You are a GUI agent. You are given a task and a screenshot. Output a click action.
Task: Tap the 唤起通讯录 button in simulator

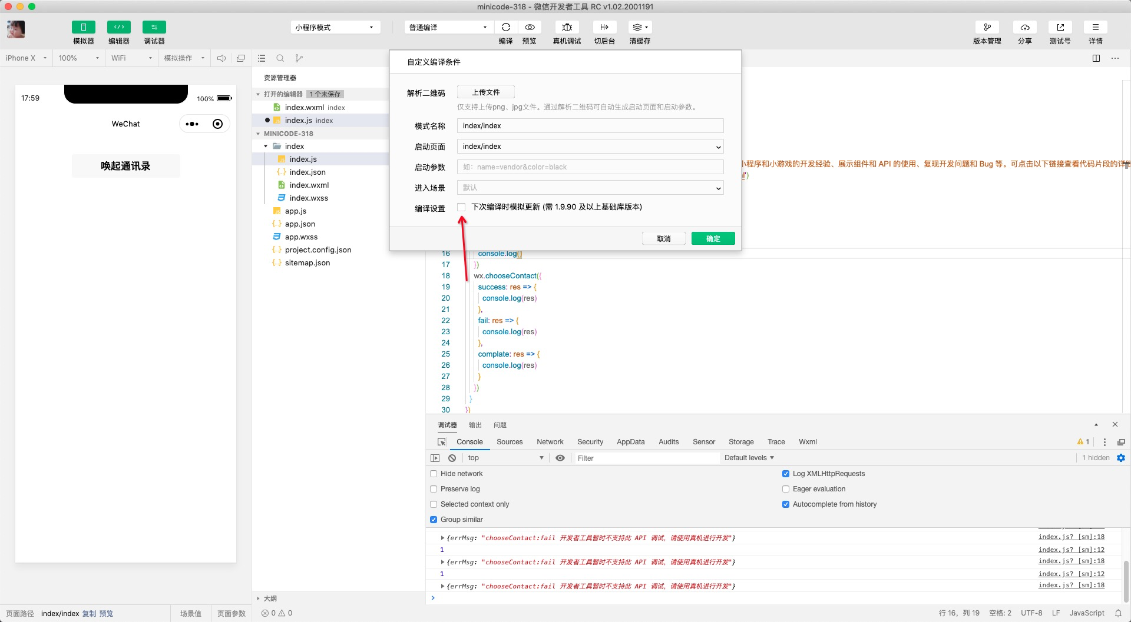[126, 166]
